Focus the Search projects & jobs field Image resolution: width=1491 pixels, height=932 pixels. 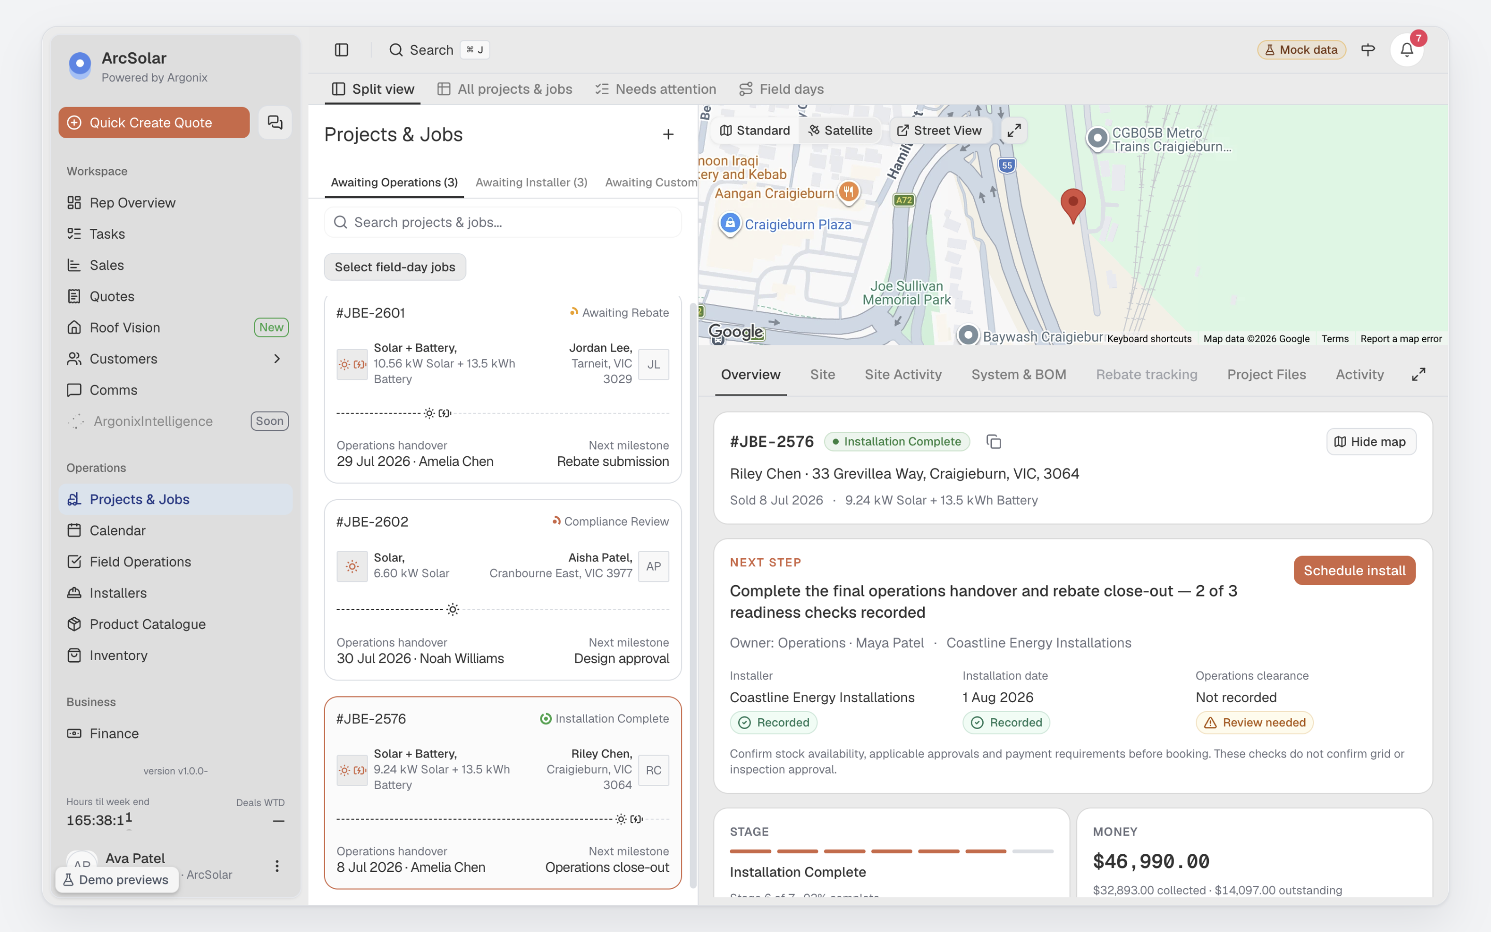pyautogui.click(x=503, y=222)
